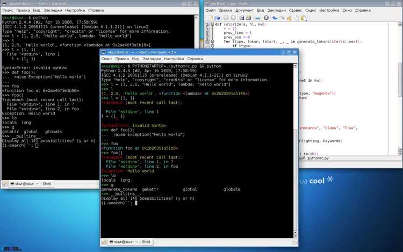
Task: Click scroll-up arrow of back Konsole scrollbar
Action: coord(196,17)
